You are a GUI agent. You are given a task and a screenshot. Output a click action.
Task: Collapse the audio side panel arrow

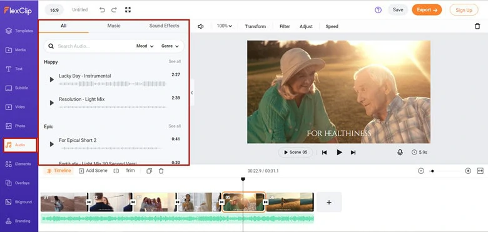click(191, 93)
